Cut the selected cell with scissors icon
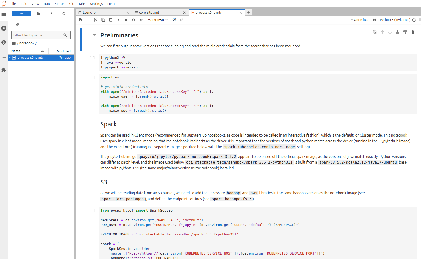The image size is (421, 259). click(96, 20)
